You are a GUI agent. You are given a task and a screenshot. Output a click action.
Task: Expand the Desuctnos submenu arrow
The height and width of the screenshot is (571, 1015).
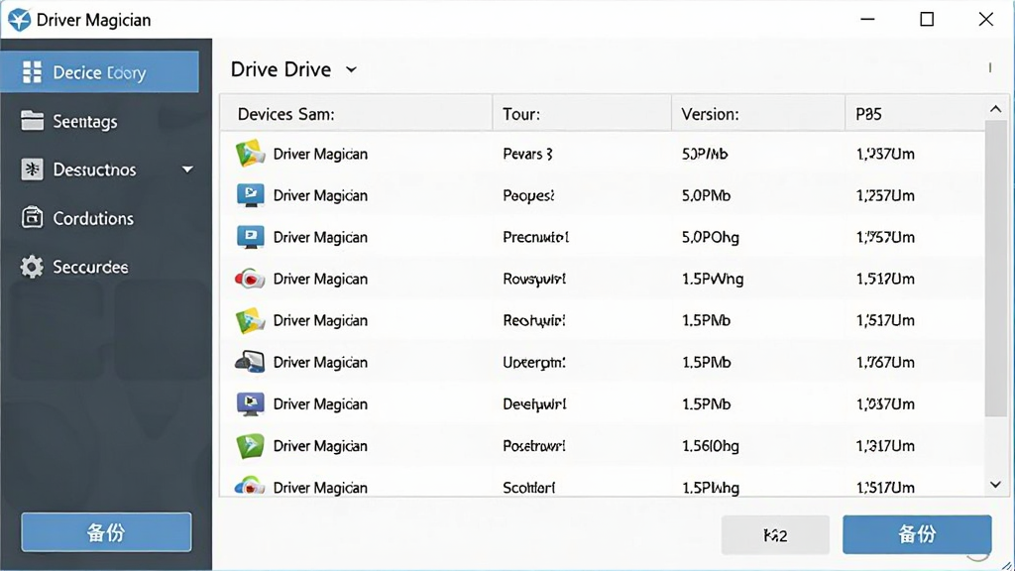(187, 170)
